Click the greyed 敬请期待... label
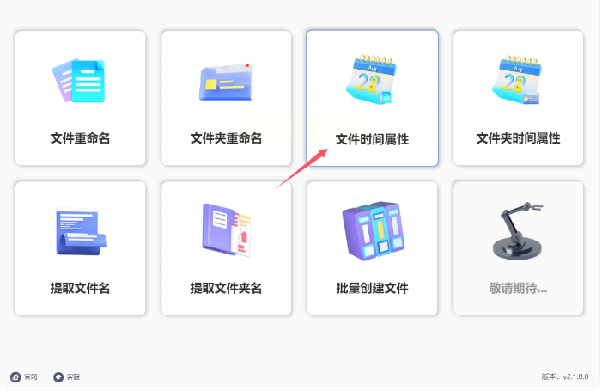Image resolution: width=602 pixels, height=391 pixels. pyautogui.click(x=518, y=288)
